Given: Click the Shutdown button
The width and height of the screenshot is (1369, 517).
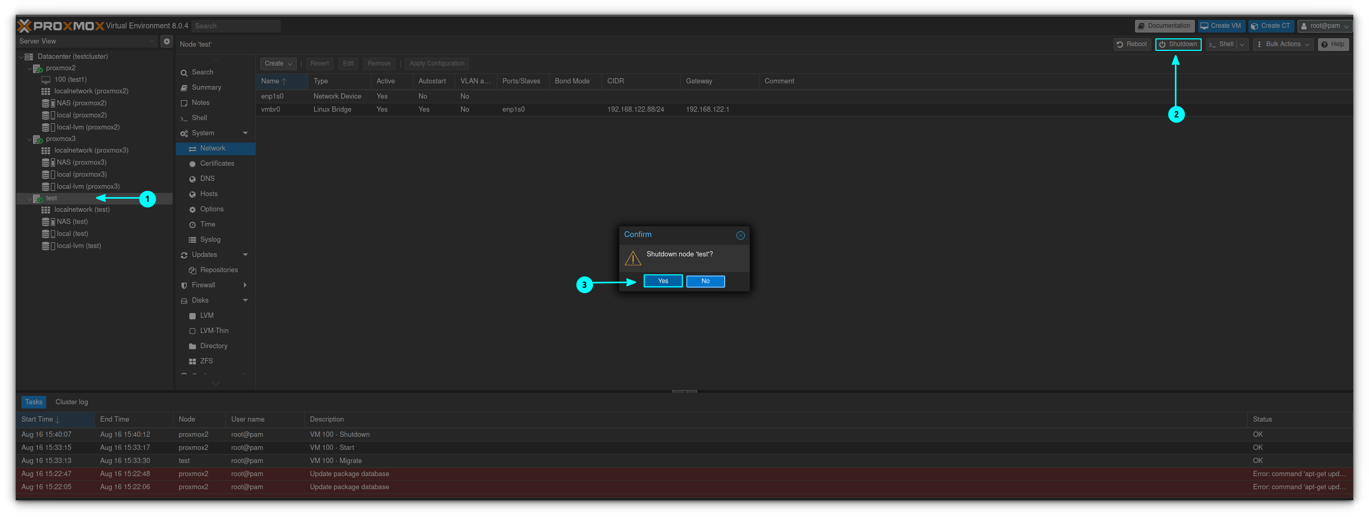Looking at the screenshot, I should point(1178,45).
